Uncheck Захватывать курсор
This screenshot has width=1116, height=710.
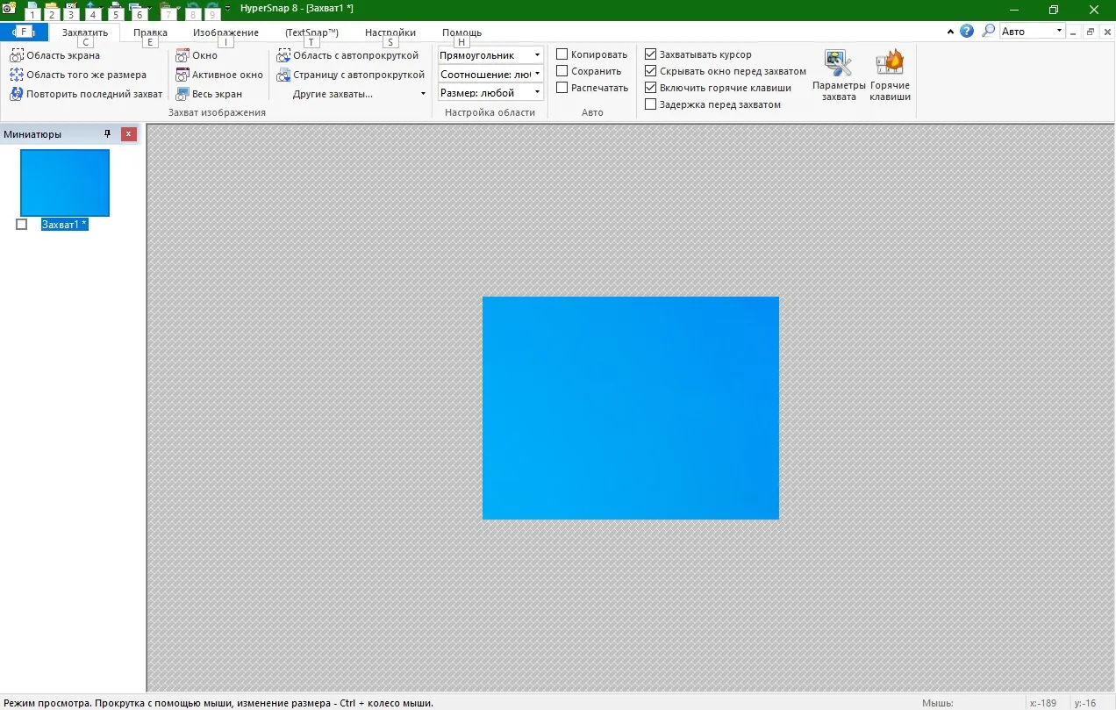650,54
